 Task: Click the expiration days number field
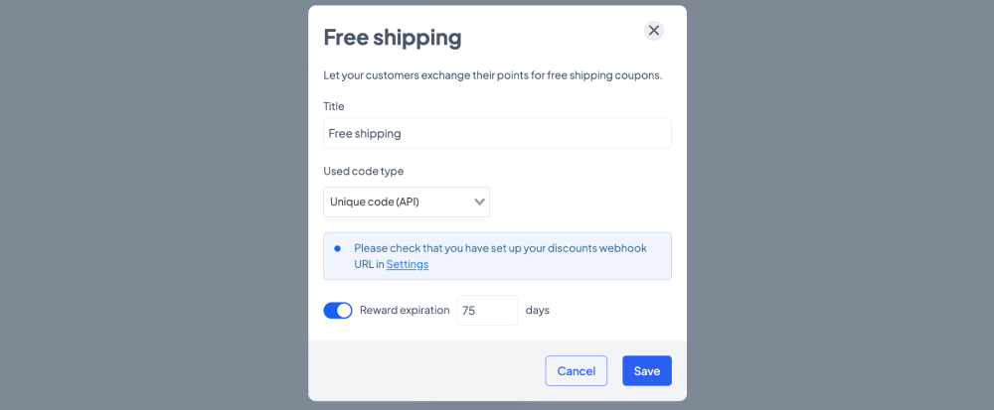pyautogui.click(x=487, y=311)
